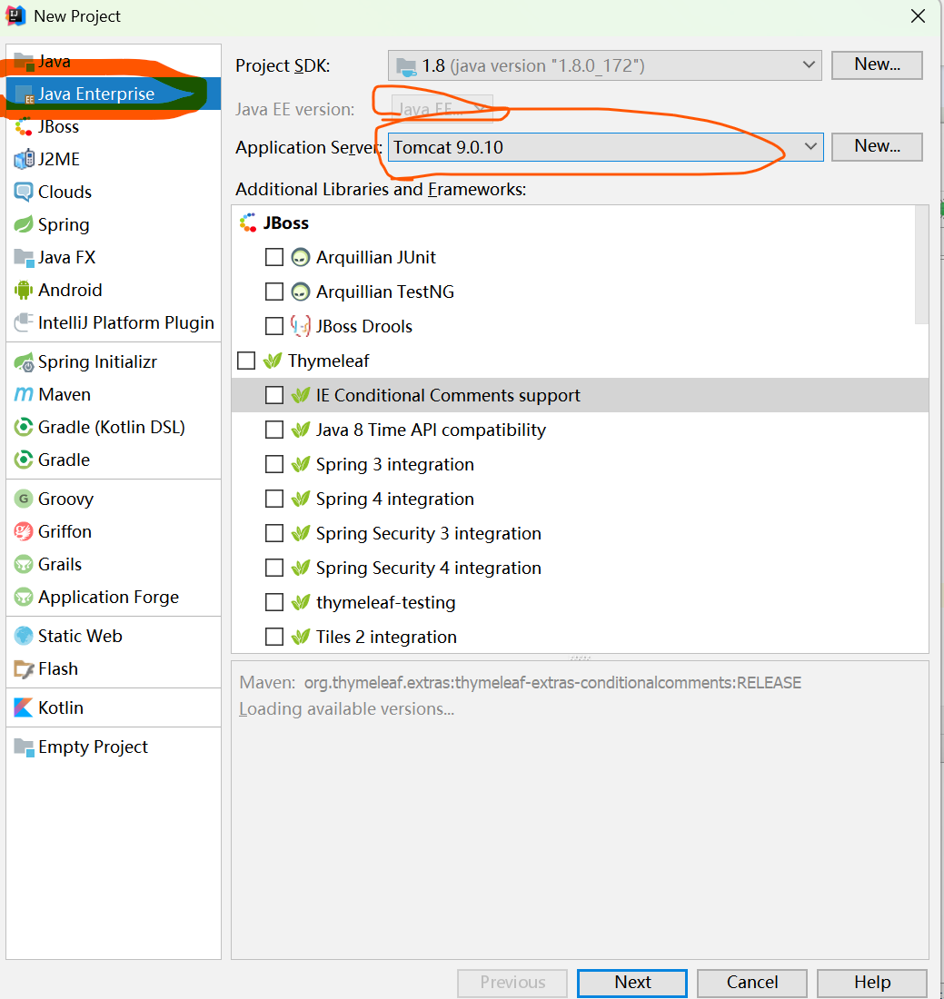The height and width of the screenshot is (999, 944).
Task: Open the Java EE version dropdown
Action: pyautogui.click(x=442, y=109)
